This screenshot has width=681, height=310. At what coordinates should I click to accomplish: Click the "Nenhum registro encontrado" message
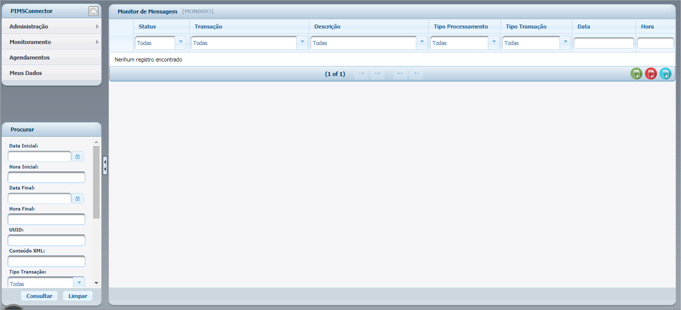148,59
